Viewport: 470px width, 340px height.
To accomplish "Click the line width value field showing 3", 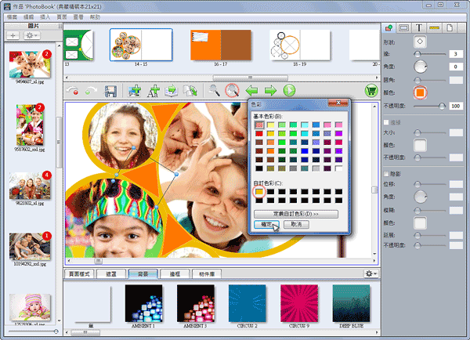I will pos(456,54).
